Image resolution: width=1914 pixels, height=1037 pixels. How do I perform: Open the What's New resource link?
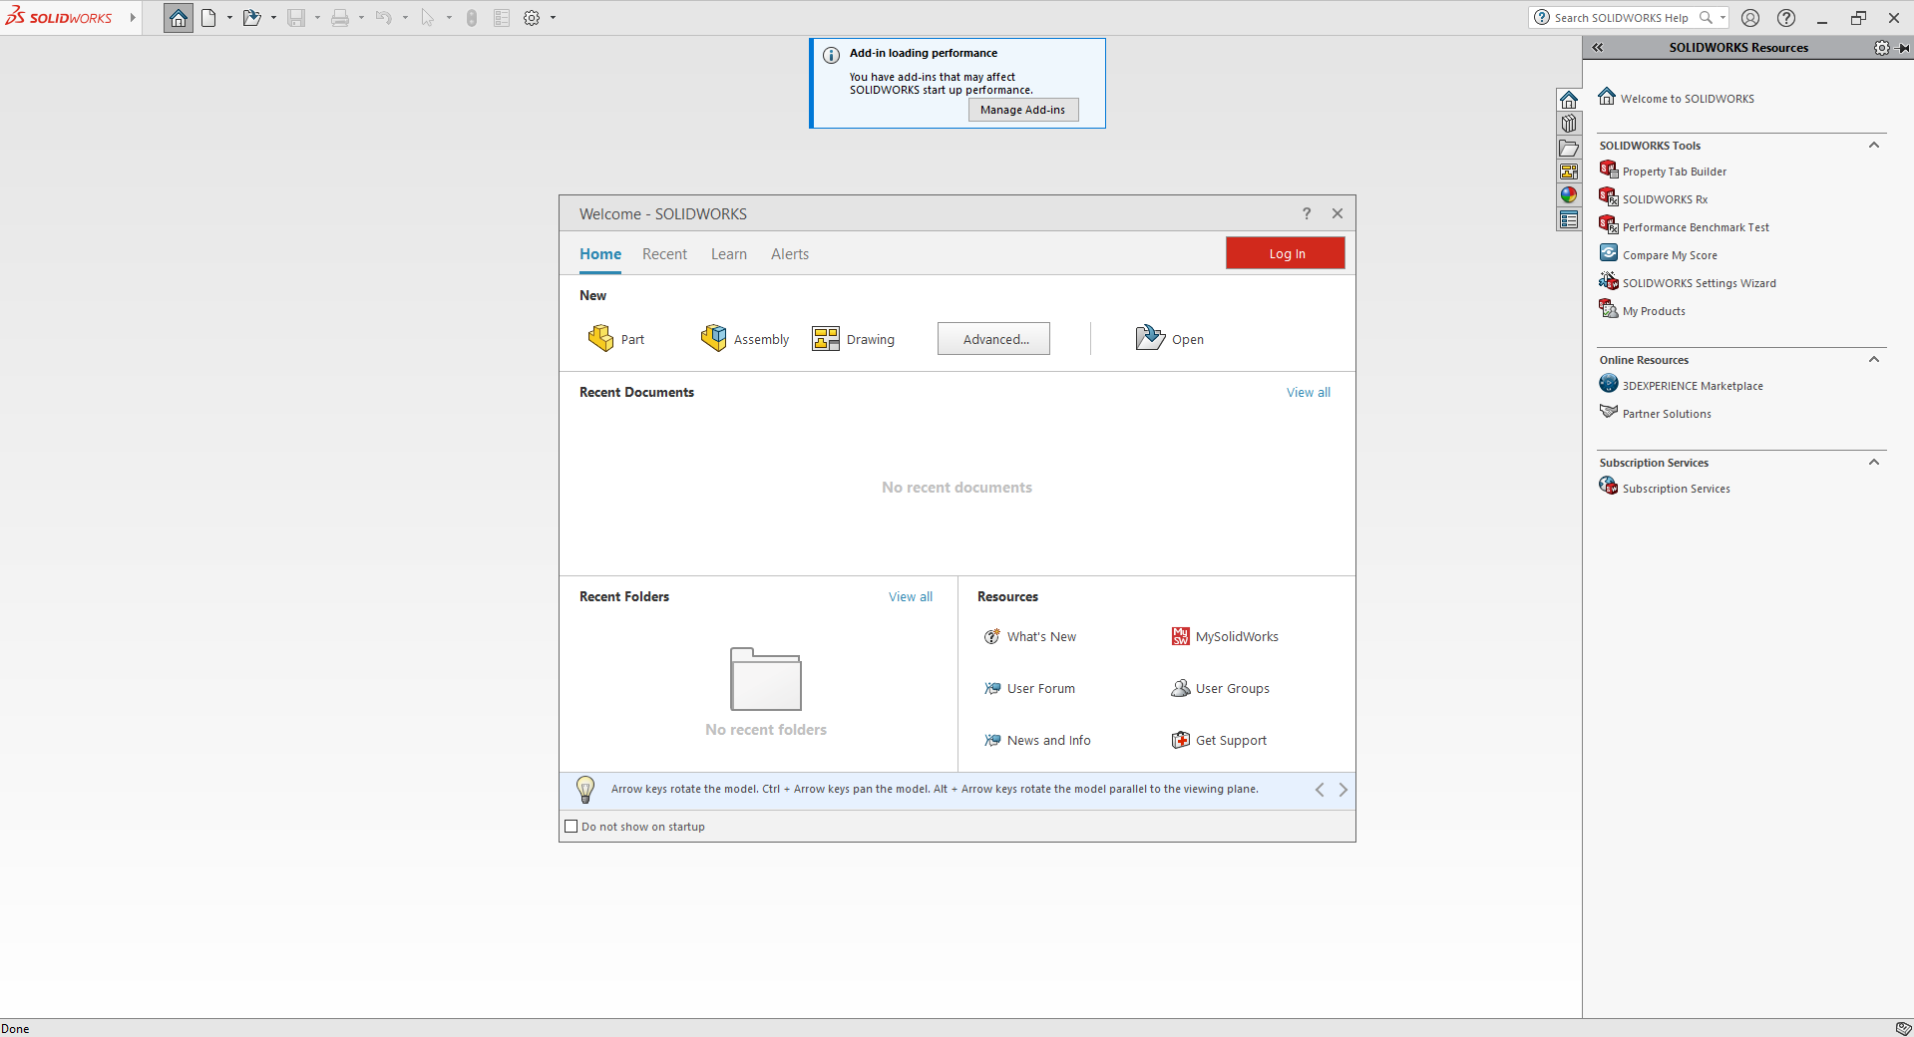[1030, 637]
